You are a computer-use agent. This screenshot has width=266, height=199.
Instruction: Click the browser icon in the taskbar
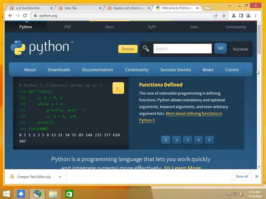37,194
